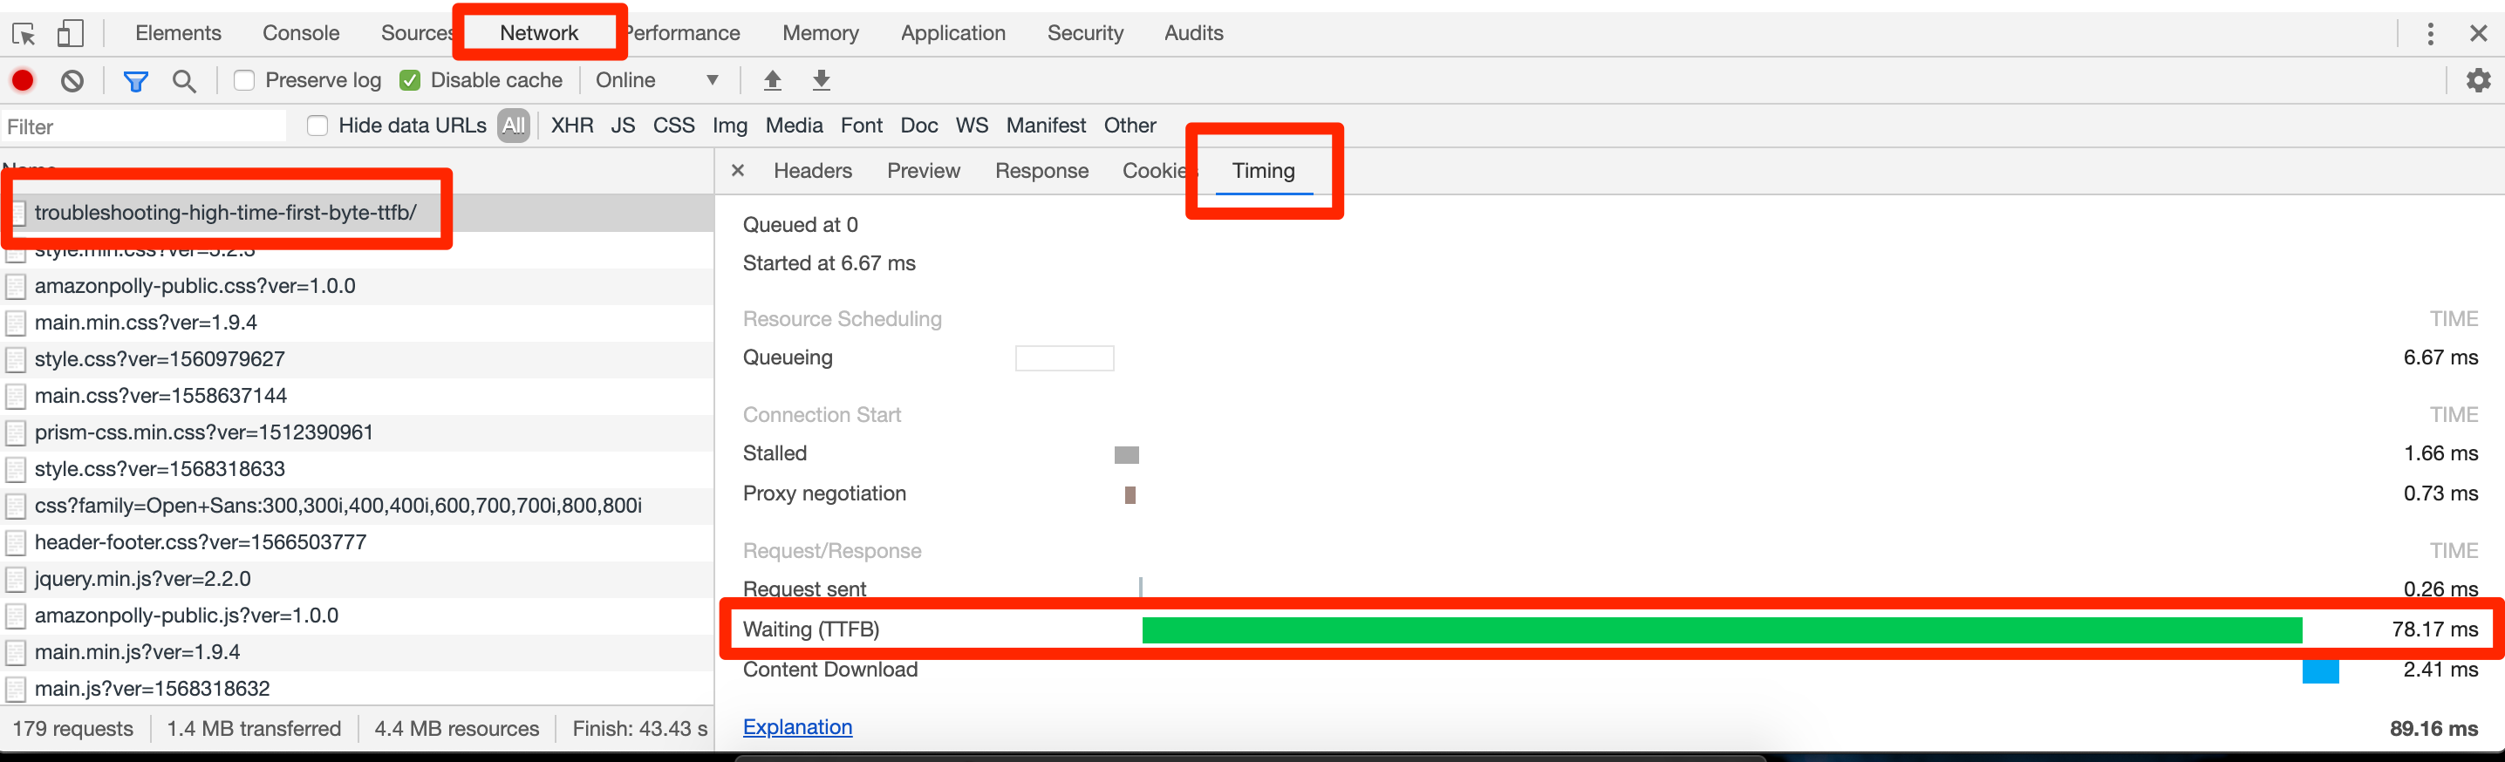
Task: Open the Headers tab of request details
Action: pos(812,171)
